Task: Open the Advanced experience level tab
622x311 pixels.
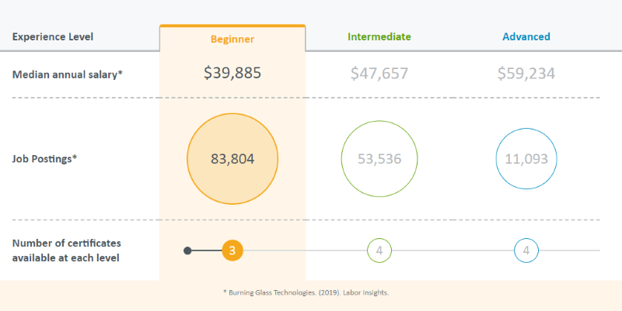Action: pos(526,36)
